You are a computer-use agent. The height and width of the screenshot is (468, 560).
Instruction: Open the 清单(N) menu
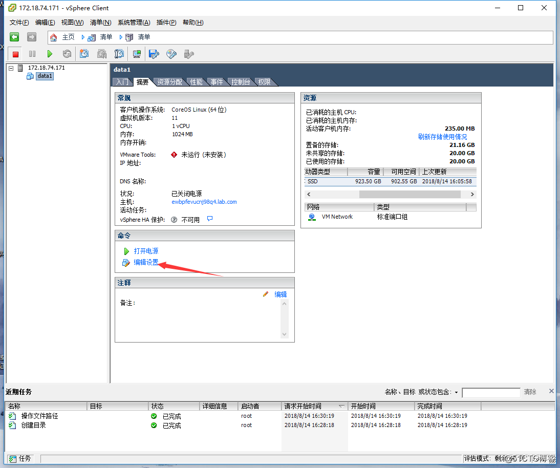coord(101,23)
